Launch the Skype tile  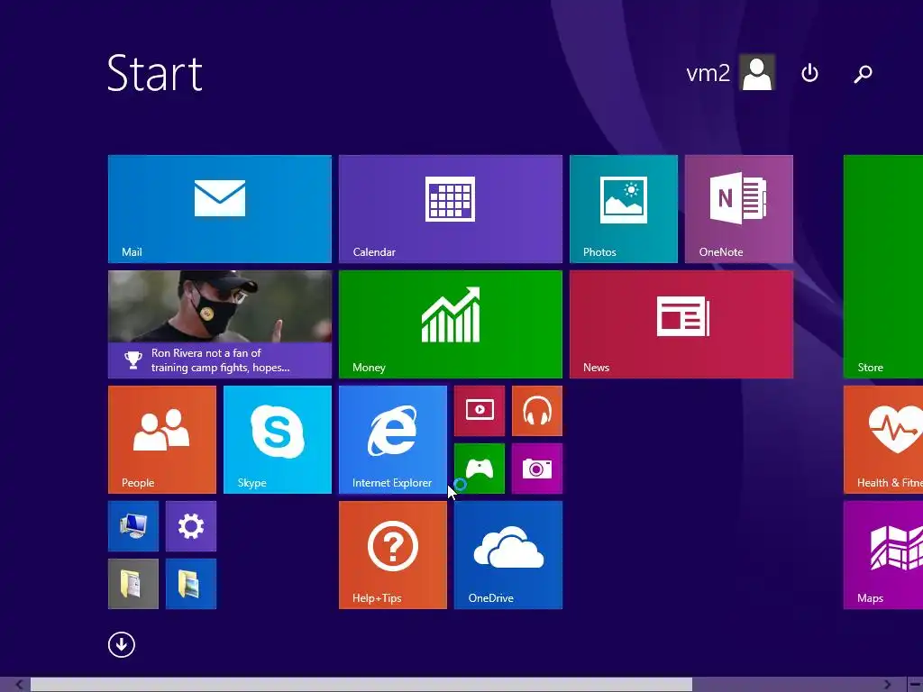point(278,440)
